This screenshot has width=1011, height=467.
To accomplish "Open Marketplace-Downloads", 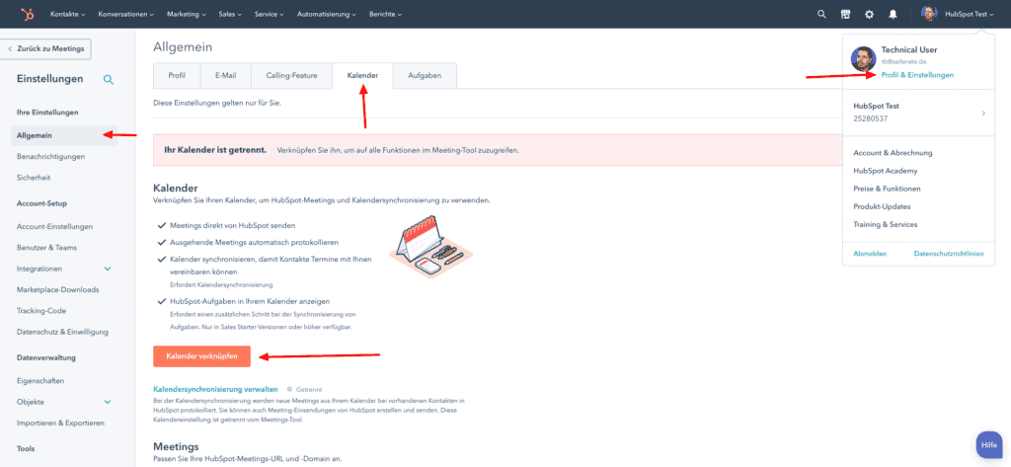I will [58, 289].
